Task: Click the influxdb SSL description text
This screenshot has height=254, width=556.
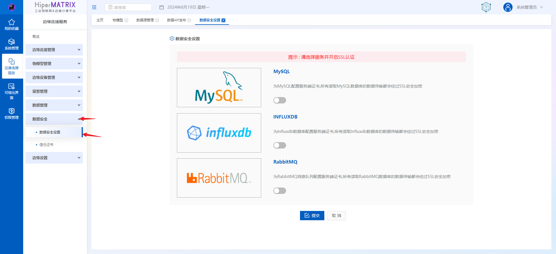Action: point(356,131)
